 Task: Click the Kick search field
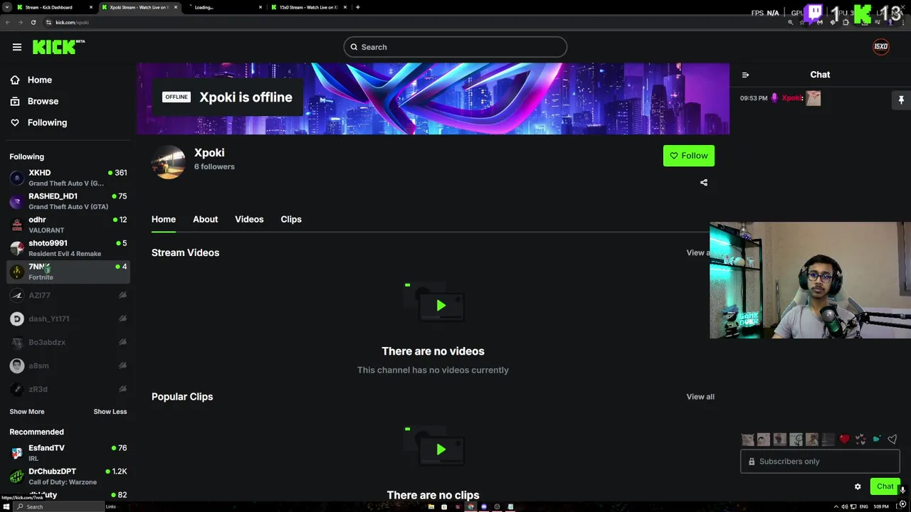(x=455, y=47)
